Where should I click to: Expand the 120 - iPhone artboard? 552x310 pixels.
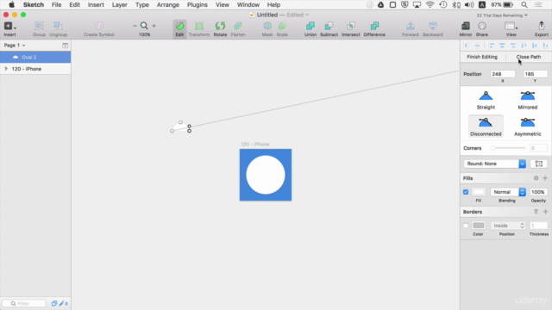pos(6,69)
